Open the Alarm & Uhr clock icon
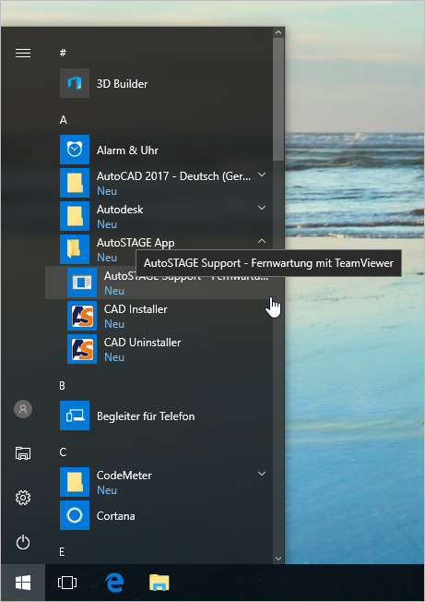 [x=75, y=150]
